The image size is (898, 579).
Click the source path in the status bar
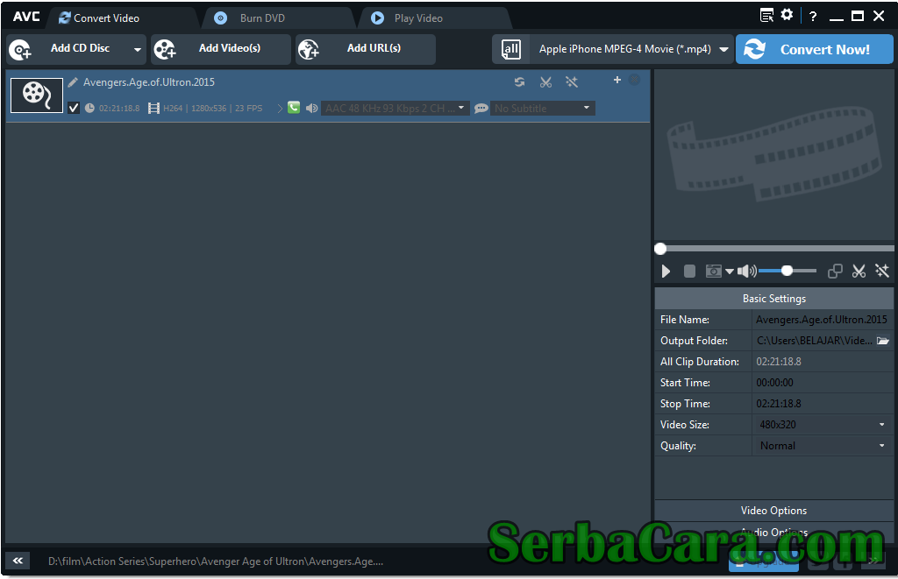216,561
